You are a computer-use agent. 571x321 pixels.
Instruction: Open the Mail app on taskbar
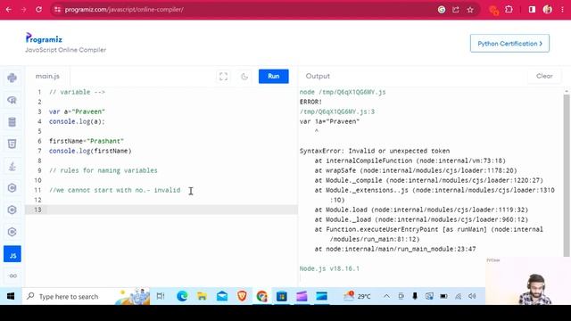pos(222,296)
